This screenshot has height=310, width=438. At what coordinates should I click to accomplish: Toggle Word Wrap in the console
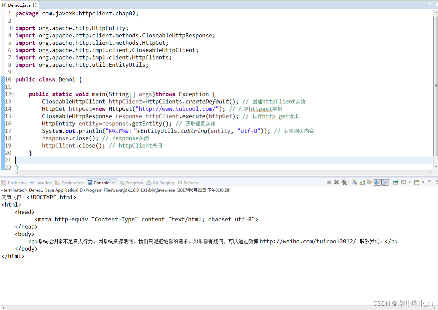[x=369, y=182]
